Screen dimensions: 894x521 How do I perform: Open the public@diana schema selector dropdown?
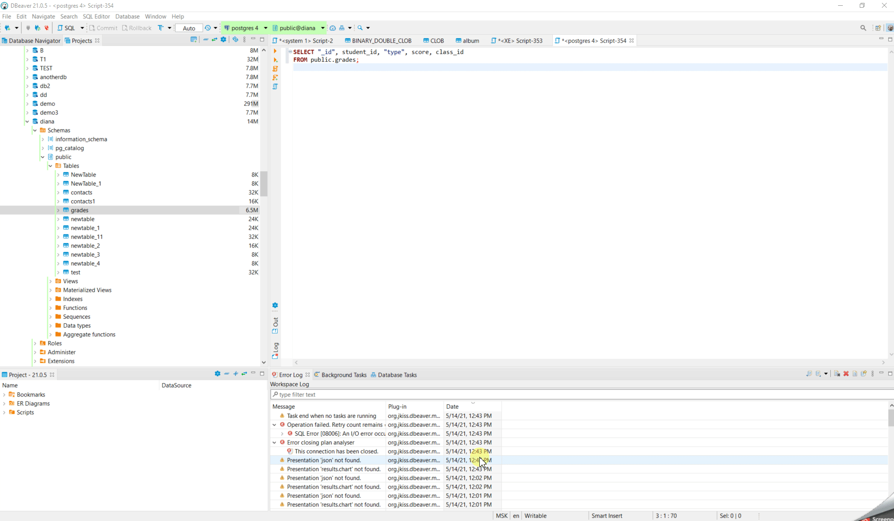[322, 27]
